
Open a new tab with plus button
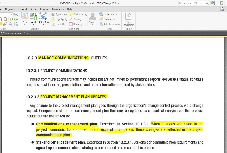coord(28,33)
